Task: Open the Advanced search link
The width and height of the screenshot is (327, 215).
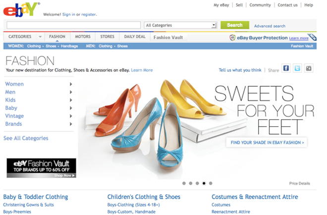Action: click(x=270, y=26)
